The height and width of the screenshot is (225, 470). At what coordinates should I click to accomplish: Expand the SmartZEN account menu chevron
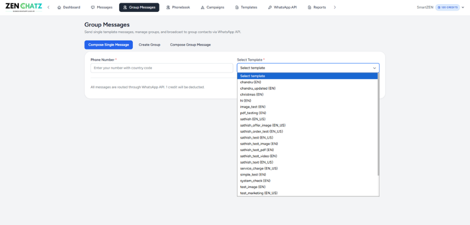[x=463, y=7]
